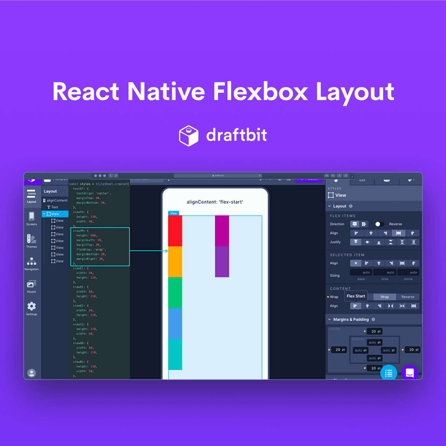The image size is (446, 446).
Task: Open the Navigation panel icon
Action: (32, 263)
